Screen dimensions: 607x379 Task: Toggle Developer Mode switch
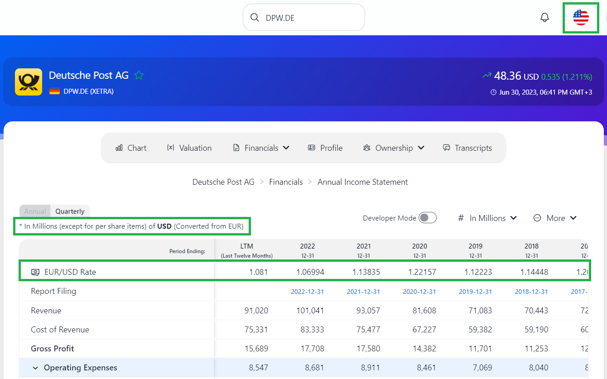[x=428, y=218]
